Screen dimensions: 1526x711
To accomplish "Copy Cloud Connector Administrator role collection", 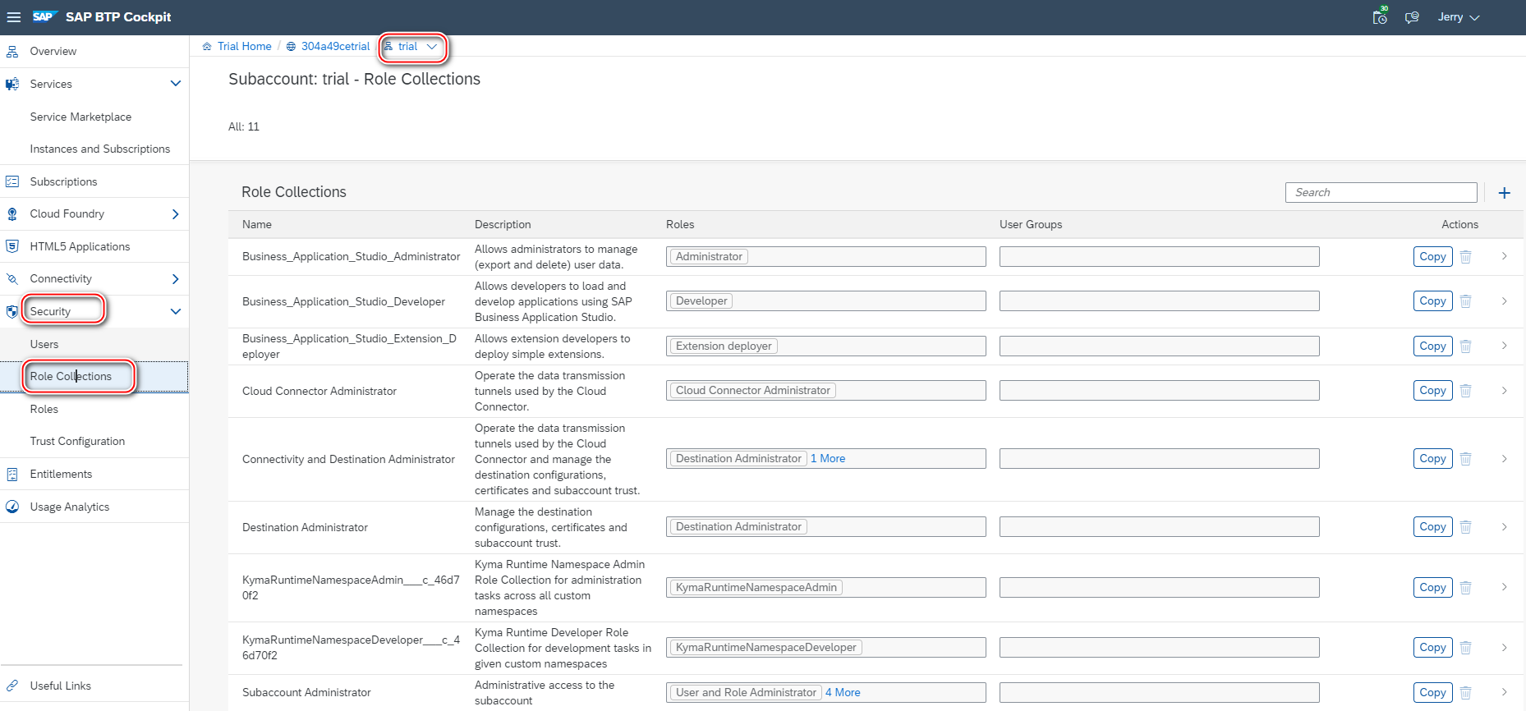I will pos(1432,391).
